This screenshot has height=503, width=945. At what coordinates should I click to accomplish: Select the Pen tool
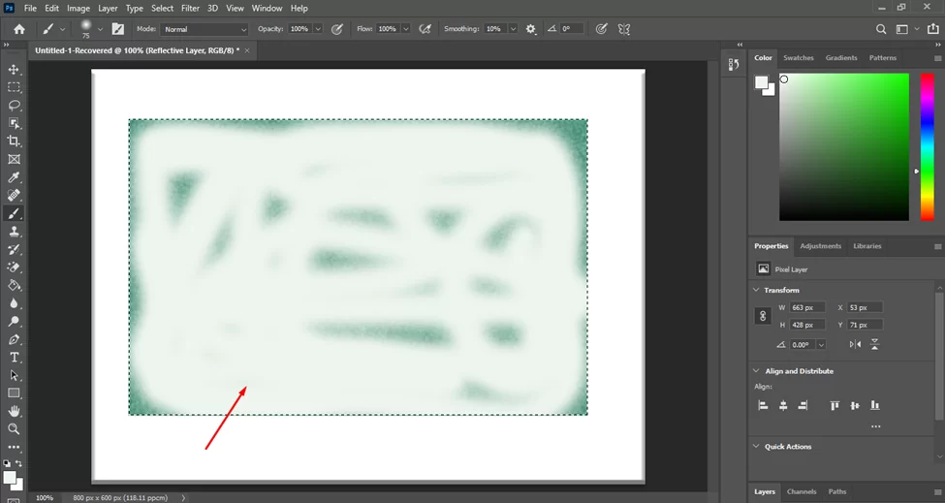pos(14,339)
